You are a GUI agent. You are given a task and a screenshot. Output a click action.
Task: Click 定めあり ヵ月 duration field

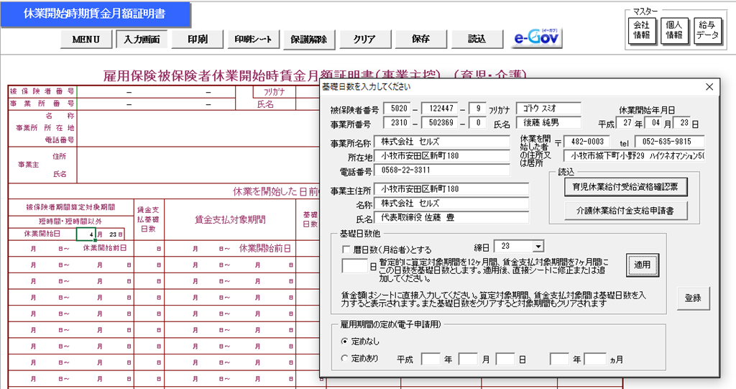(594, 359)
